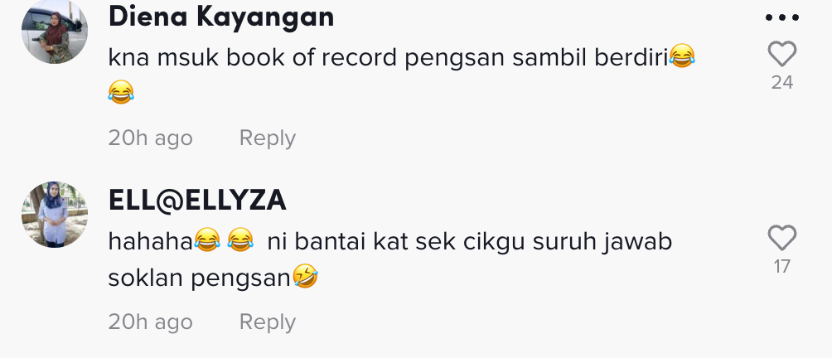The image size is (832, 358).
Task: Open the three-dot more options menu
Action: tap(782, 17)
